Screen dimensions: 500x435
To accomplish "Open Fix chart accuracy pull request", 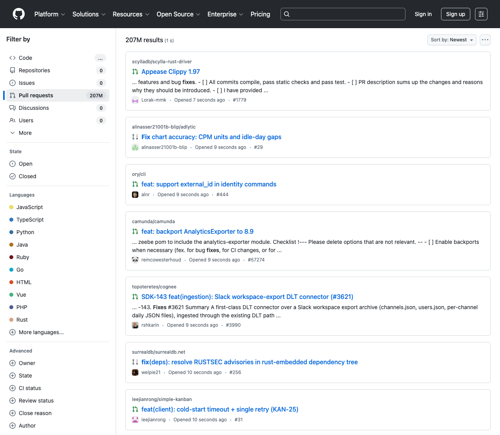I will coord(211,137).
